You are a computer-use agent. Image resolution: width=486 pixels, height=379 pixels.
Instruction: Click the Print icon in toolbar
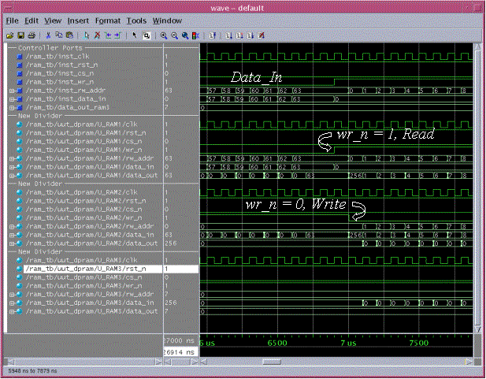pyautogui.click(x=32, y=35)
